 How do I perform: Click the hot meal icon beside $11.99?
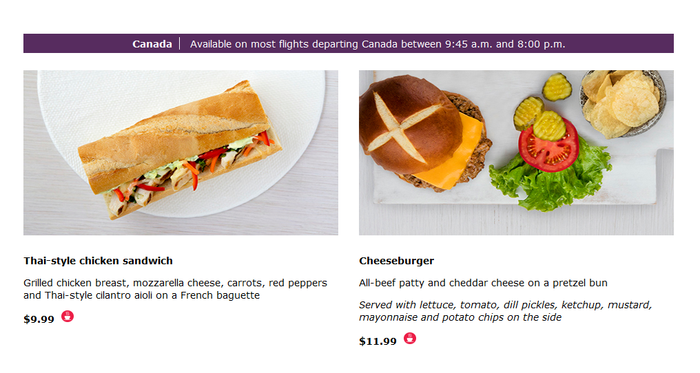(410, 338)
